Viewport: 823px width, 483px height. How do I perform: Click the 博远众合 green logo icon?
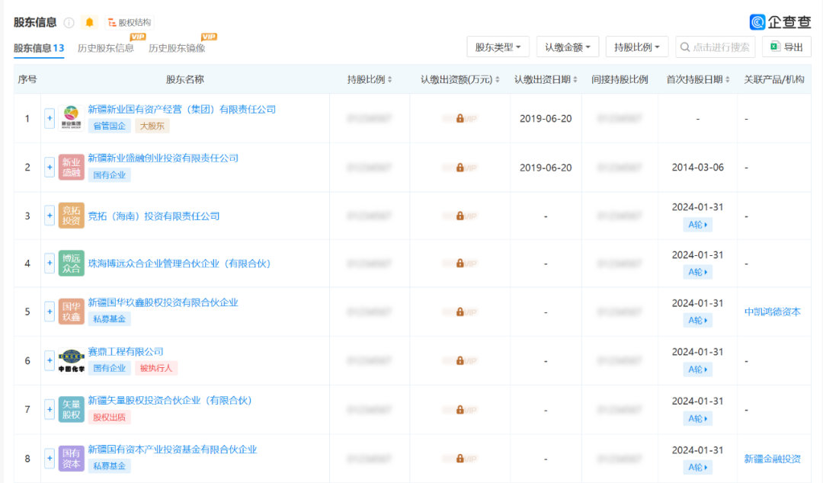tap(72, 263)
